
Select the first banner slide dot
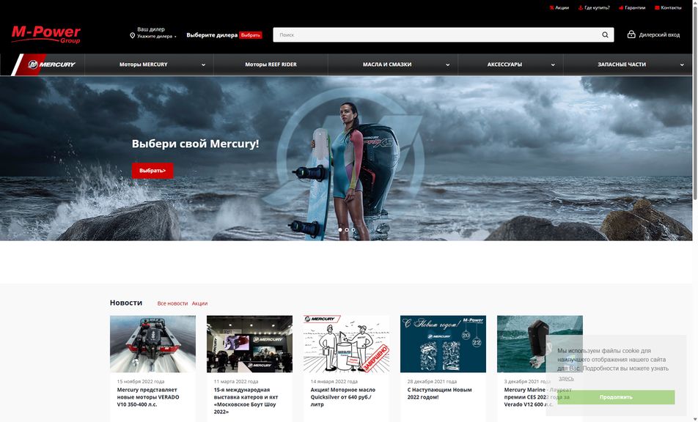point(340,230)
